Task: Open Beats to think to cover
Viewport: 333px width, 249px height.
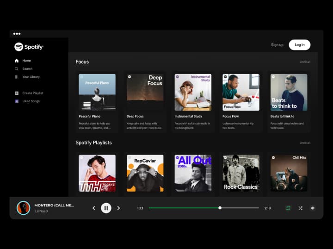Action: [289, 92]
